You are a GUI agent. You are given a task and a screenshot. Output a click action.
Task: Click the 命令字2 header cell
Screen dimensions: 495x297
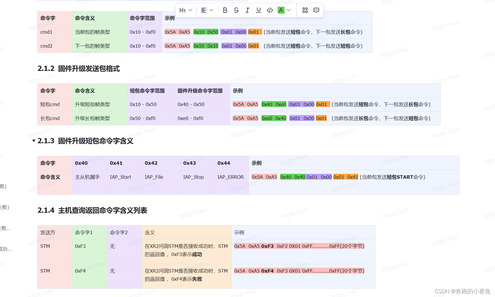tap(124, 232)
